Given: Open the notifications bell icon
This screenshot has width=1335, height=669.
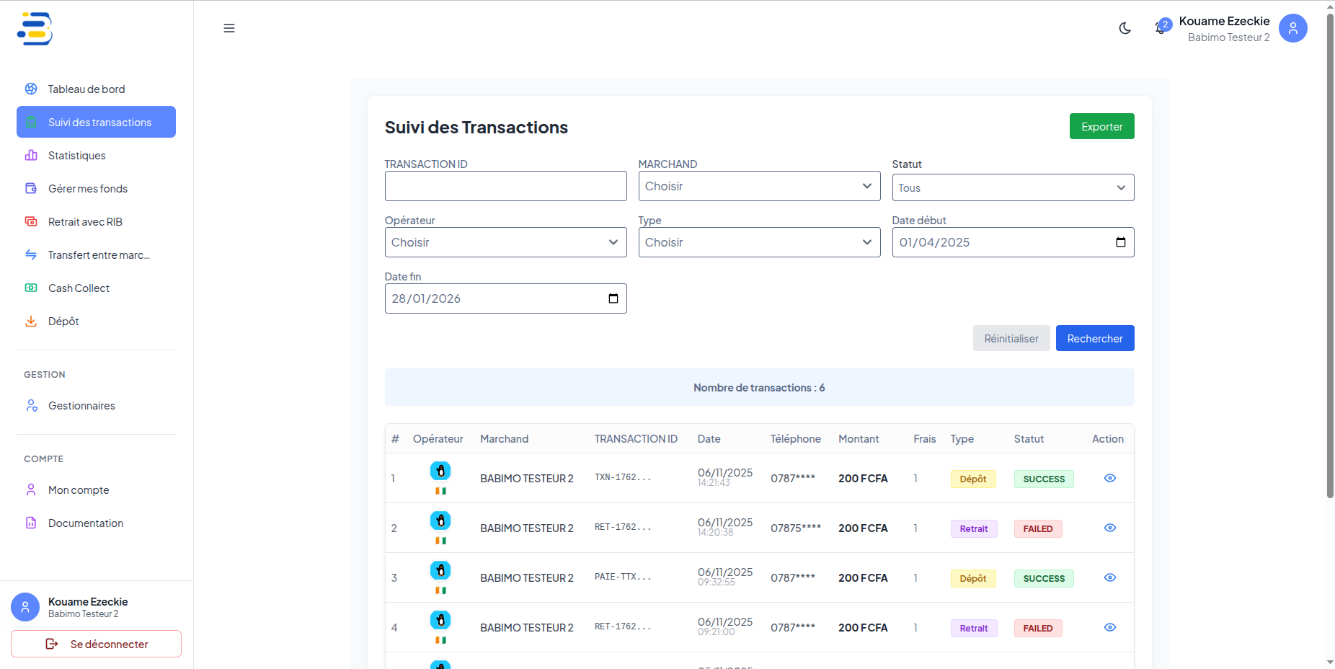Looking at the screenshot, I should click(1161, 28).
